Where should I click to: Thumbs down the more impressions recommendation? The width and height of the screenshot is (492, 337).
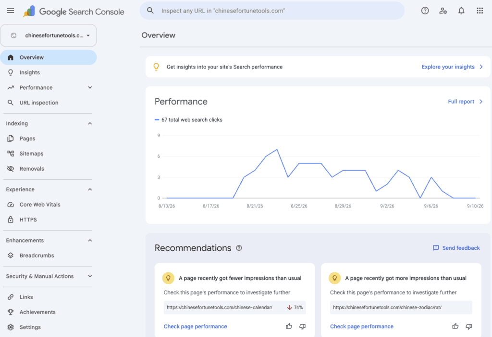[x=469, y=326]
